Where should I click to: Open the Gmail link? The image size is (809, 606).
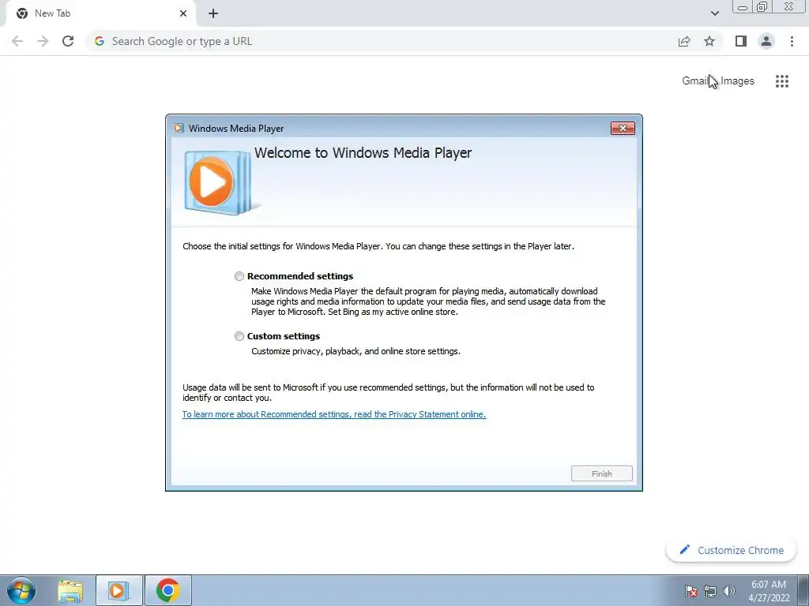[697, 81]
